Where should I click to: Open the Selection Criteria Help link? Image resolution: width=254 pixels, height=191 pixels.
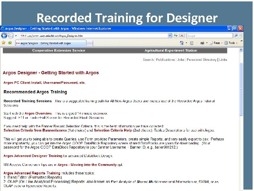click(x=113, y=130)
